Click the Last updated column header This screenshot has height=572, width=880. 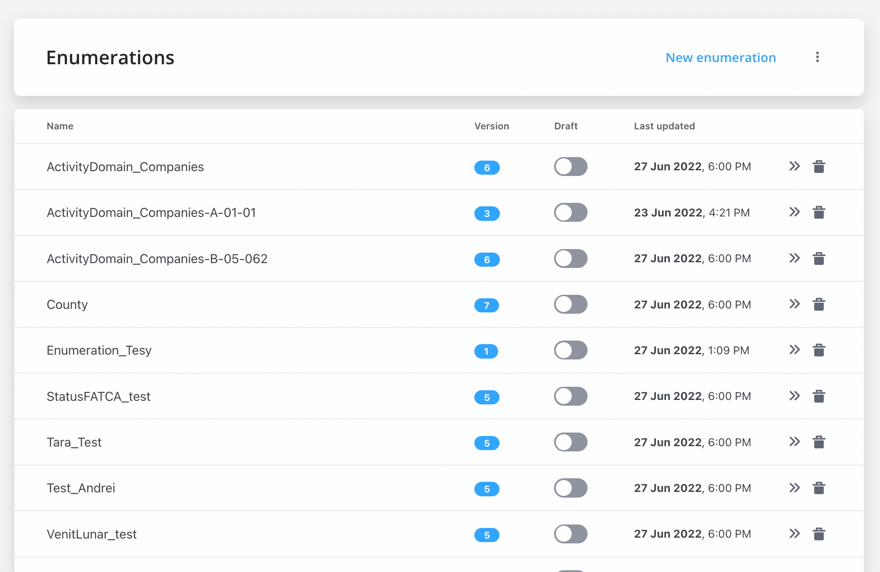tap(664, 126)
